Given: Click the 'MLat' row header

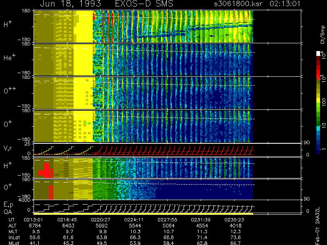Looking at the screenshot, I should (x=14, y=243).
